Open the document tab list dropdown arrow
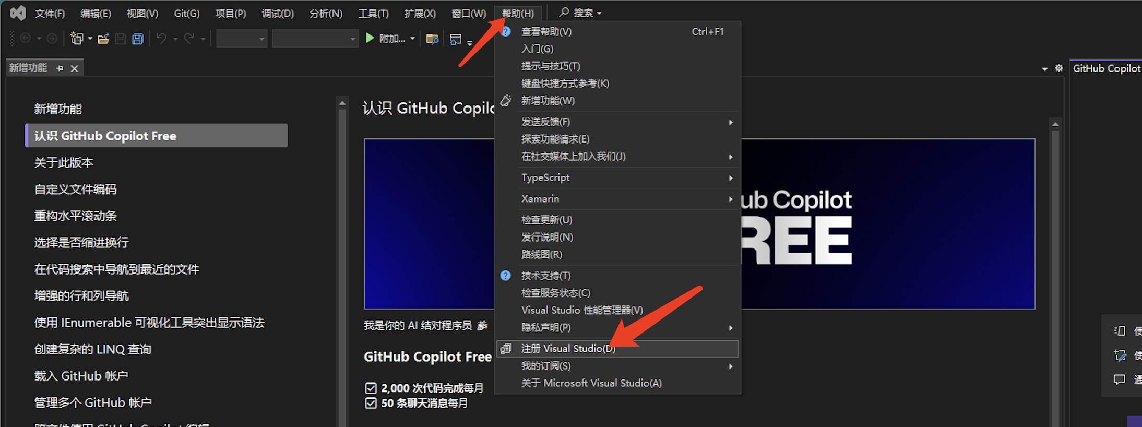The image size is (1142, 427). 1044,69
